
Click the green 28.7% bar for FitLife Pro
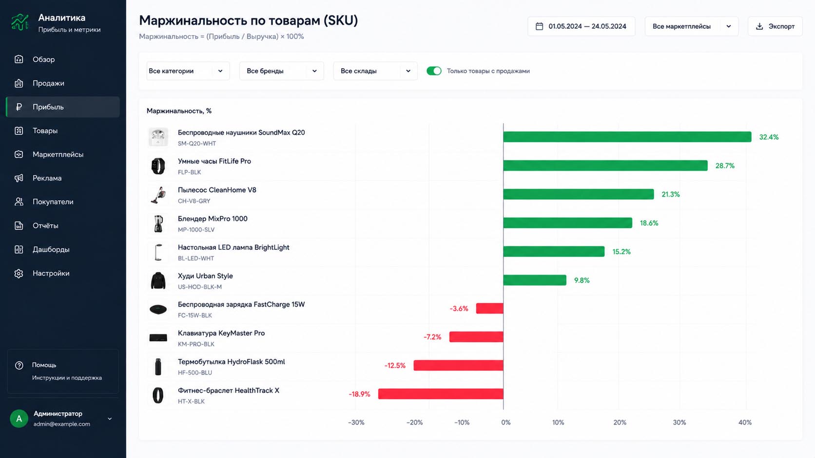tap(605, 165)
